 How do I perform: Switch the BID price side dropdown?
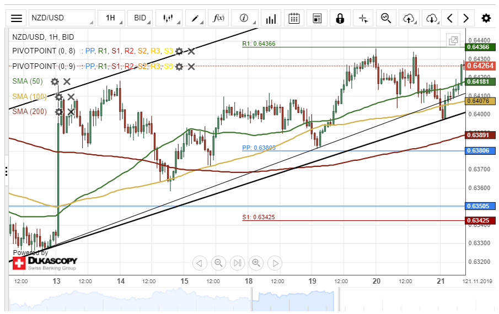tap(140, 18)
